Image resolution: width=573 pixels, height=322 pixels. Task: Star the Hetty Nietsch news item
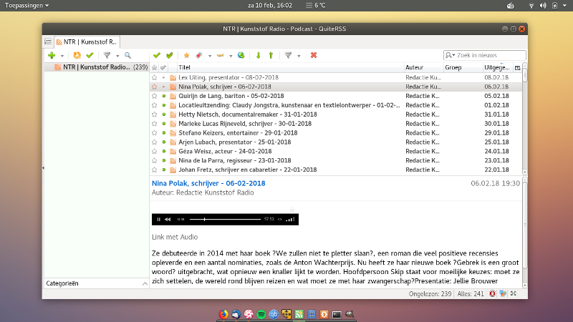tap(154, 114)
